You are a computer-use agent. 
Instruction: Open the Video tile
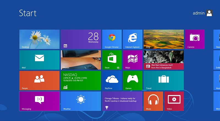(x=174, y=101)
